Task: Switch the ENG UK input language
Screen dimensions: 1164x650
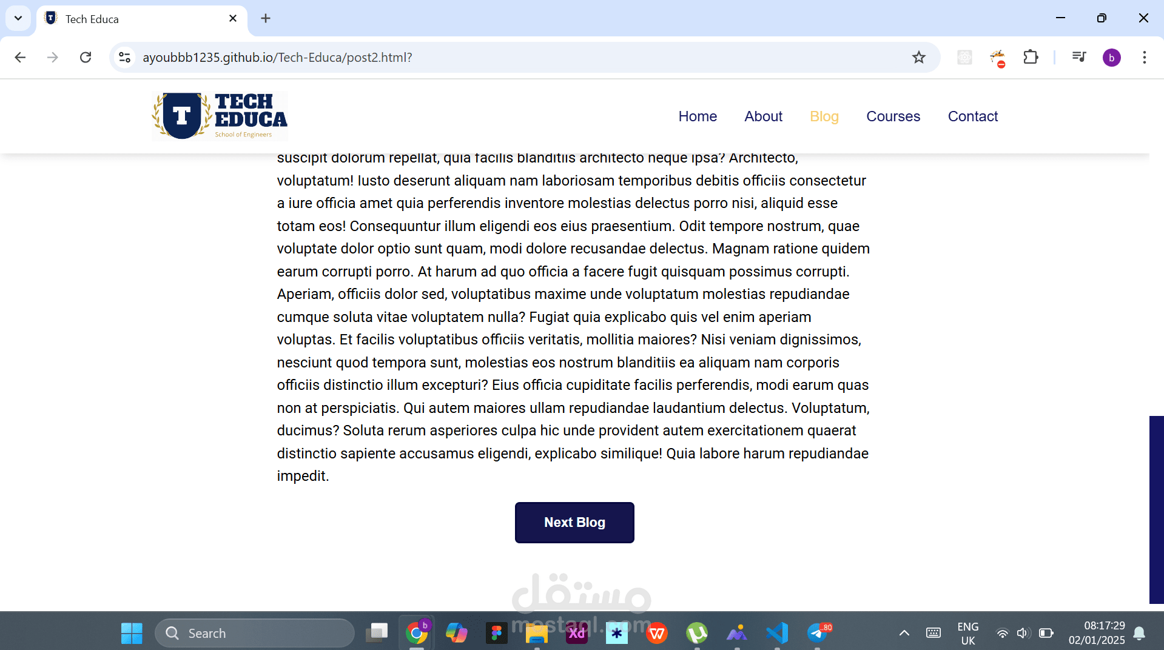Action: [968, 633]
